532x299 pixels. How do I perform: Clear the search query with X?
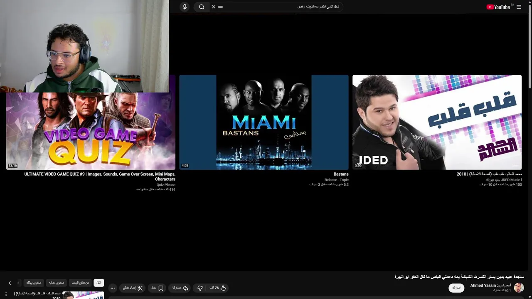tap(214, 7)
